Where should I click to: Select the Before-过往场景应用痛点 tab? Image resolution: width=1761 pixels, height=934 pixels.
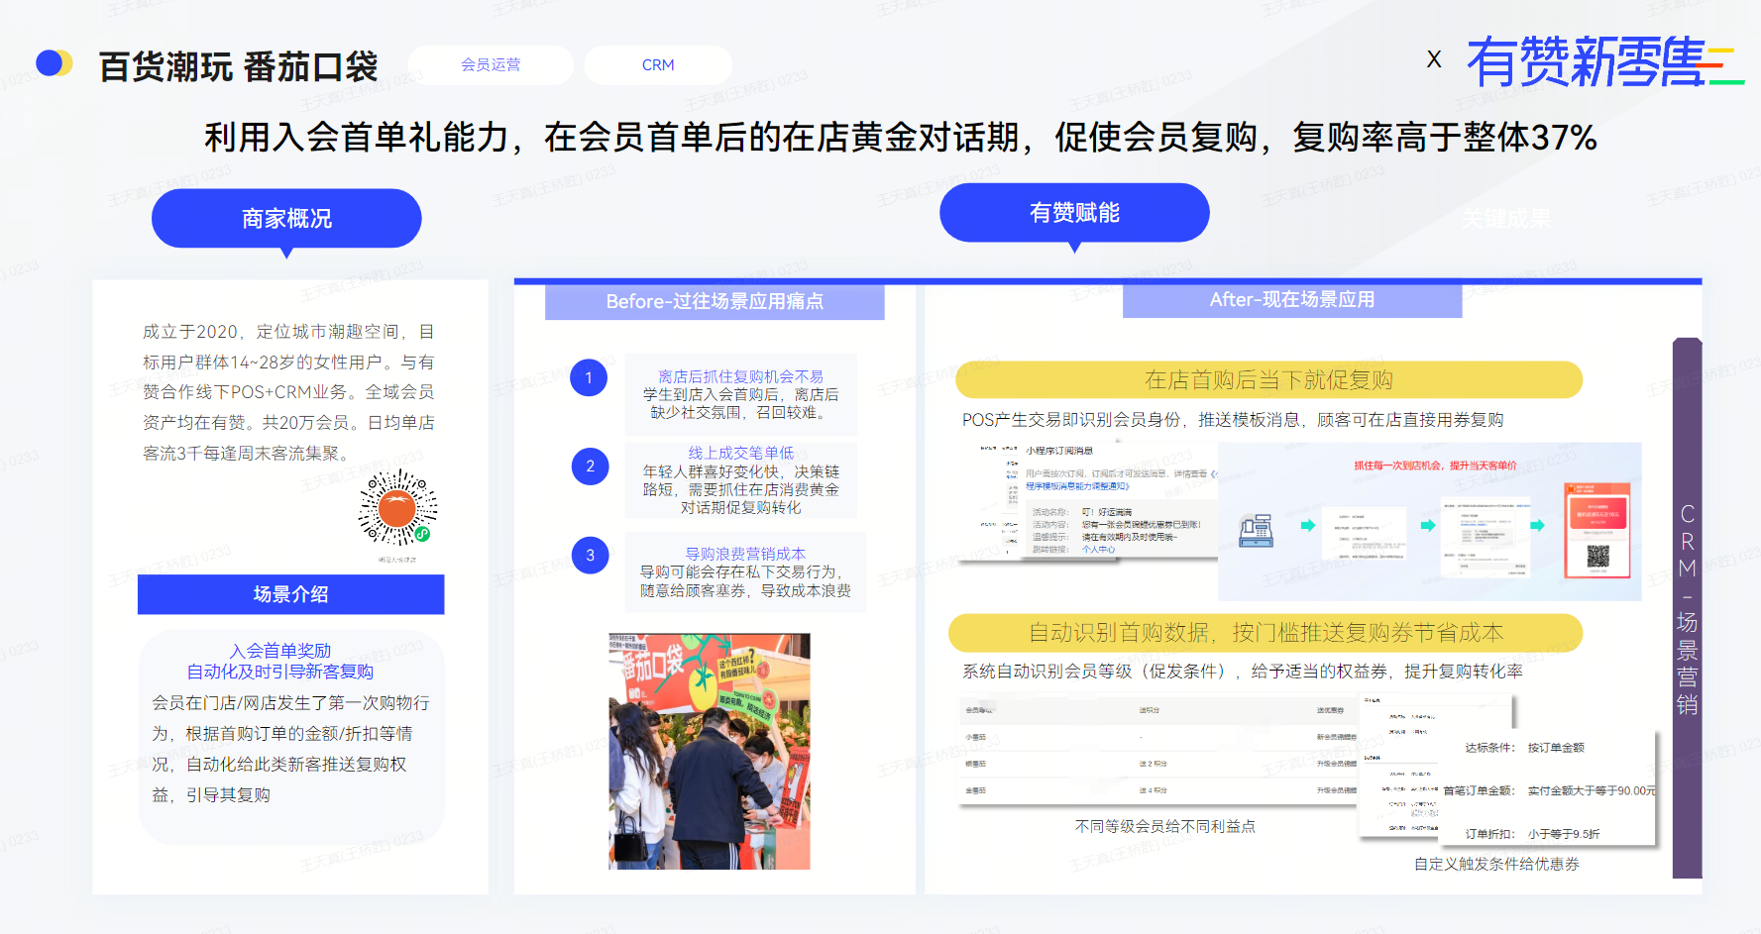coord(715,301)
